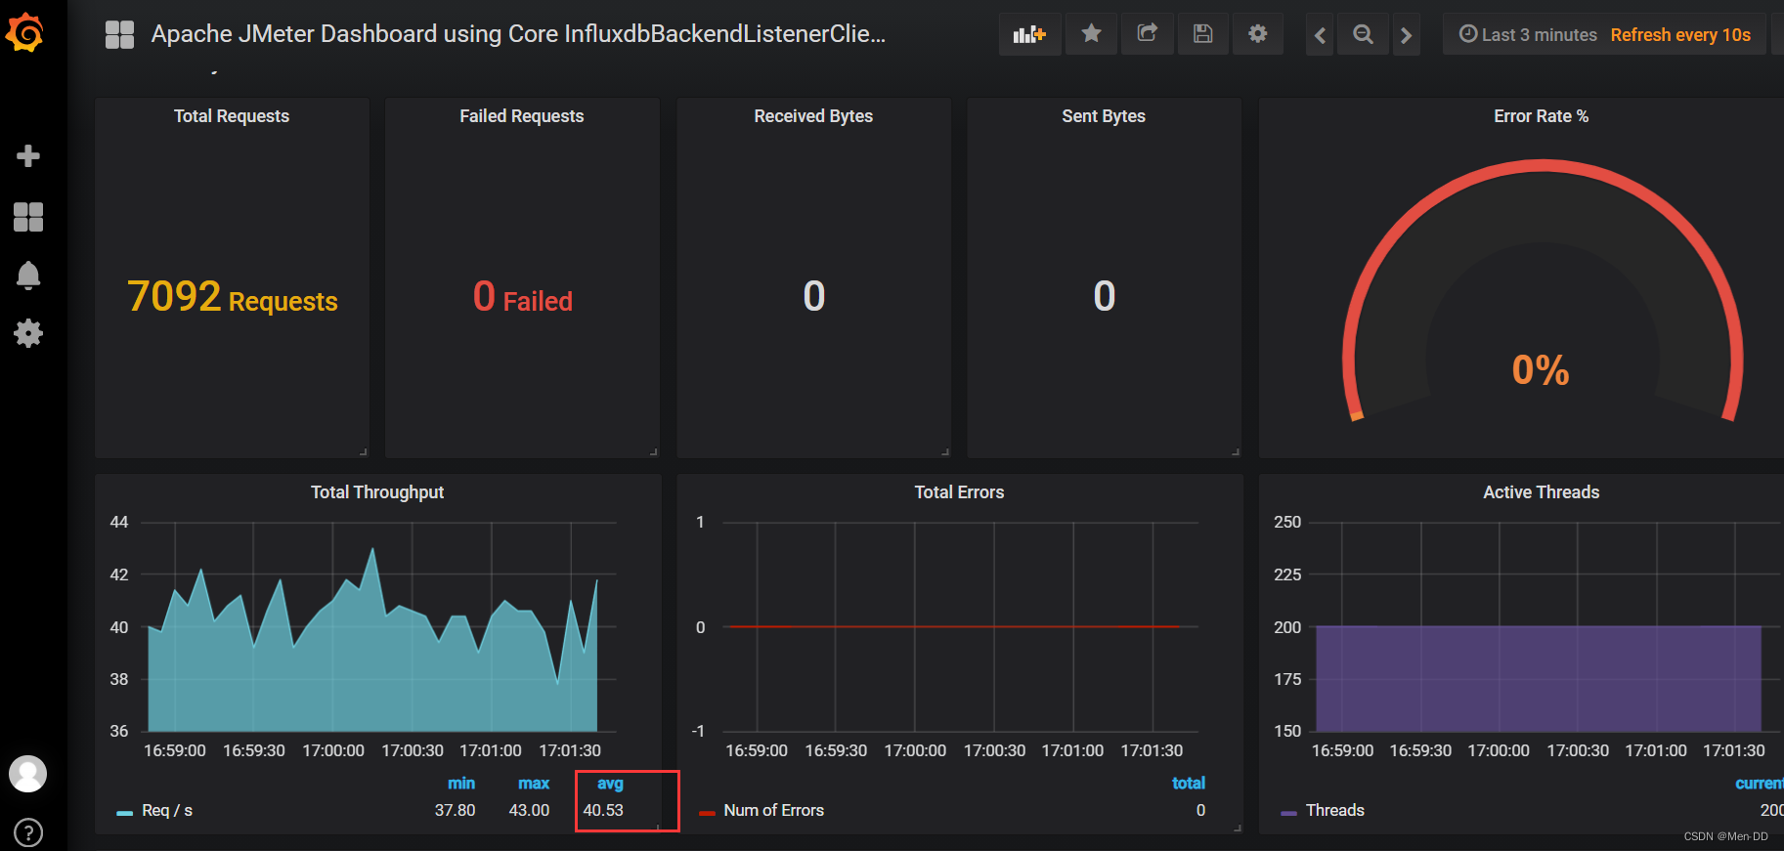Open the Error Rate % panel title menu
Viewport: 1784px width, 851px height.
(1541, 116)
